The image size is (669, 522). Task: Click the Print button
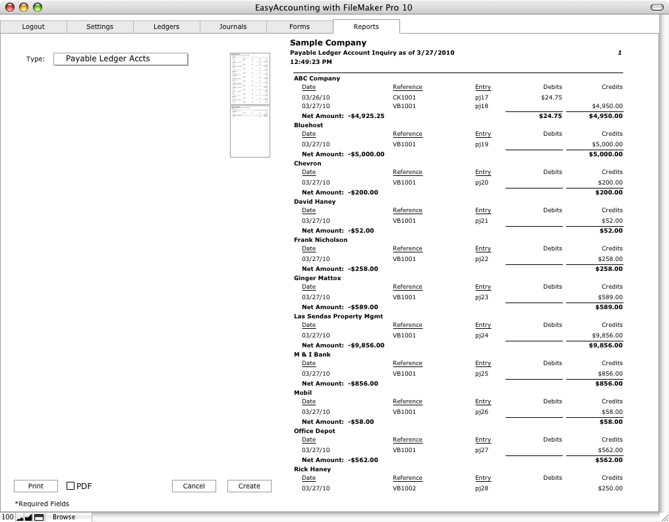36,486
